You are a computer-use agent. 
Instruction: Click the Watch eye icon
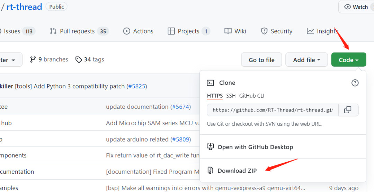pos(347,7)
